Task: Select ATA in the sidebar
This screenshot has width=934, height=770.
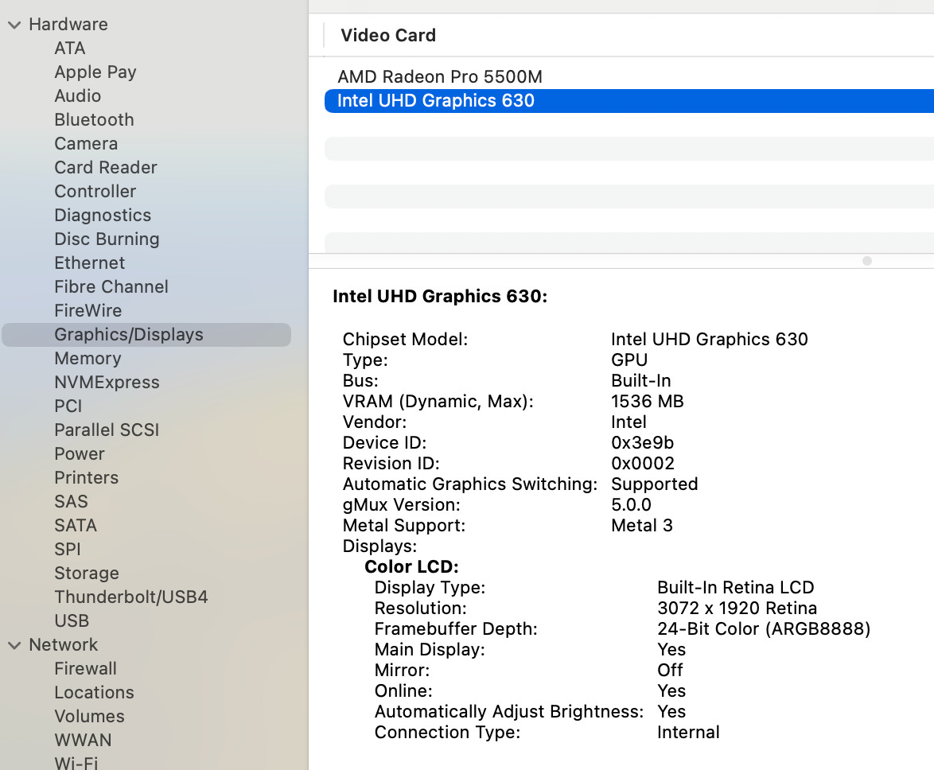Action: pyautogui.click(x=70, y=49)
